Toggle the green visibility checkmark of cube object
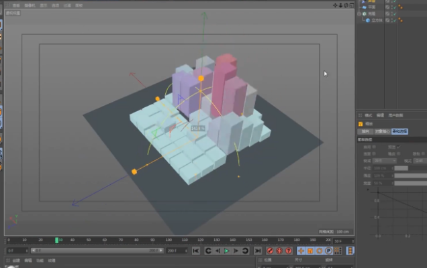427x268 pixels. [x=395, y=21]
